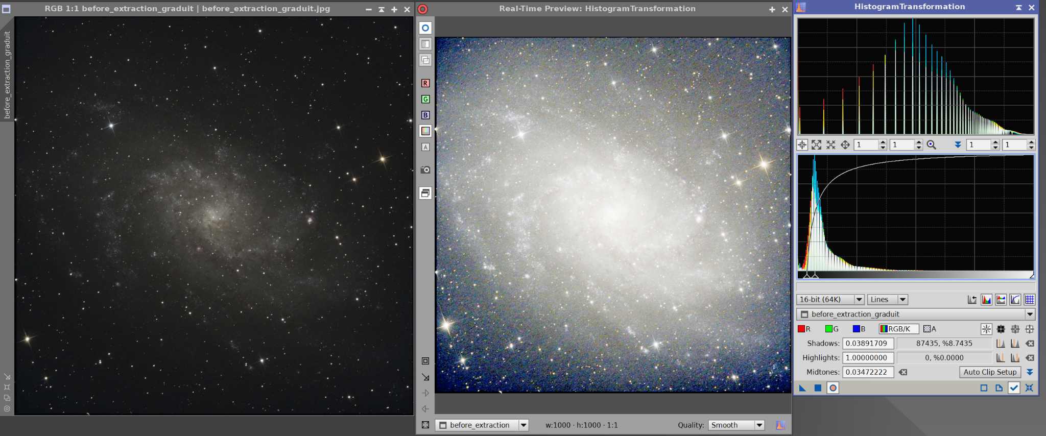Edit Shadows value 0.03891709 field

pyautogui.click(x=868, y=344)
